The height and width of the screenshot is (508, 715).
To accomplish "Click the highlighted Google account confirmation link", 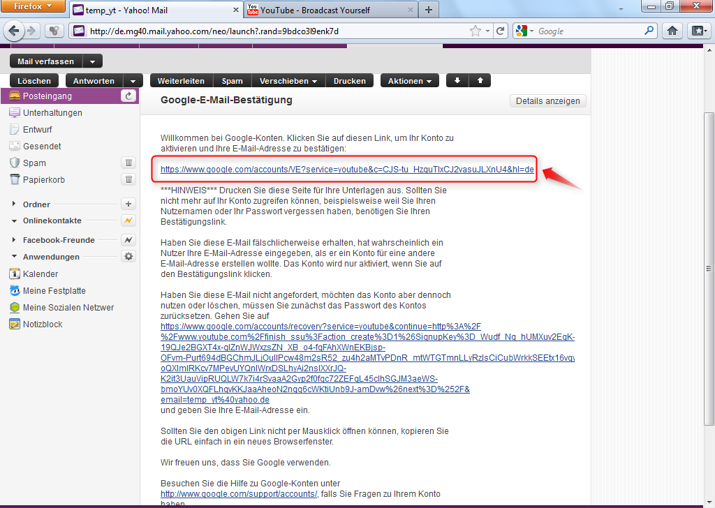I will click(x=347, y=170).
